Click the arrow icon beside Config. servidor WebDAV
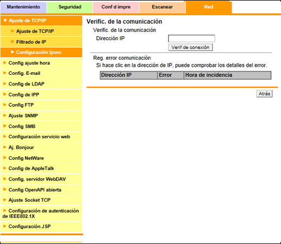 click(5, 179)
